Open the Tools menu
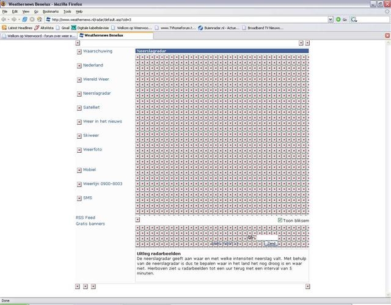This screenshot has height=305, width=391. point(67,12)
